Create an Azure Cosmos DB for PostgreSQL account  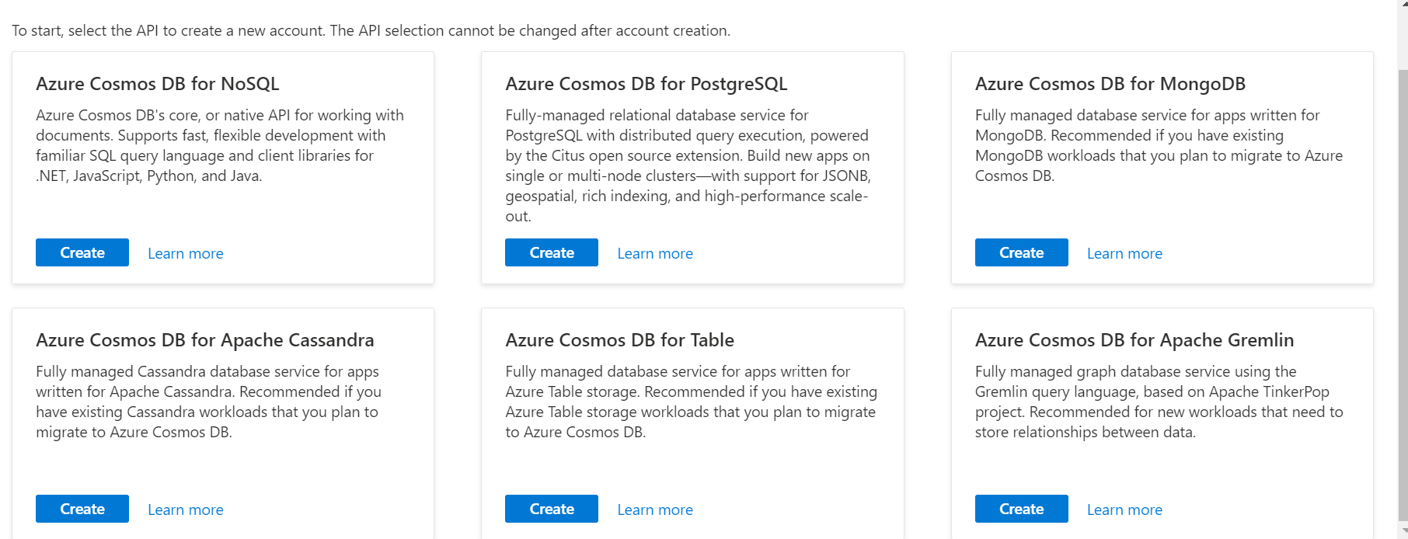coord(552,252)
